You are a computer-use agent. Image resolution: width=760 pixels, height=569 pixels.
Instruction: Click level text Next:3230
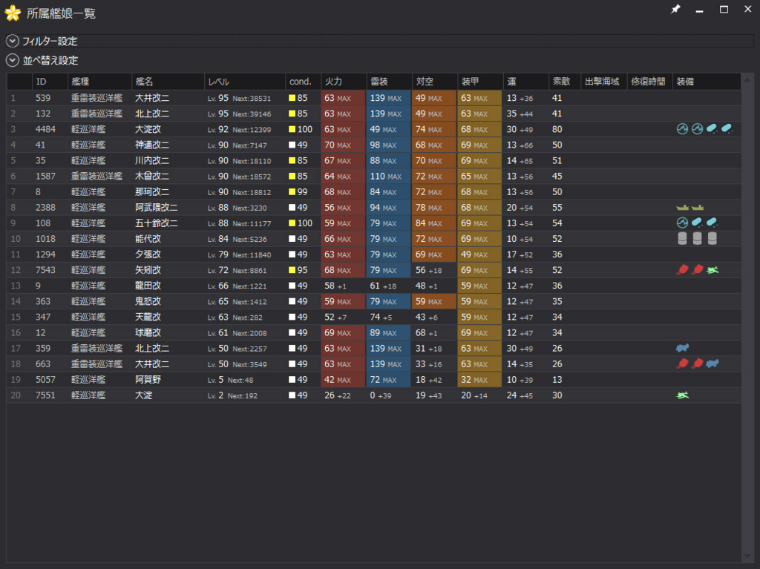pyautogui.click(x=249, y=208)
